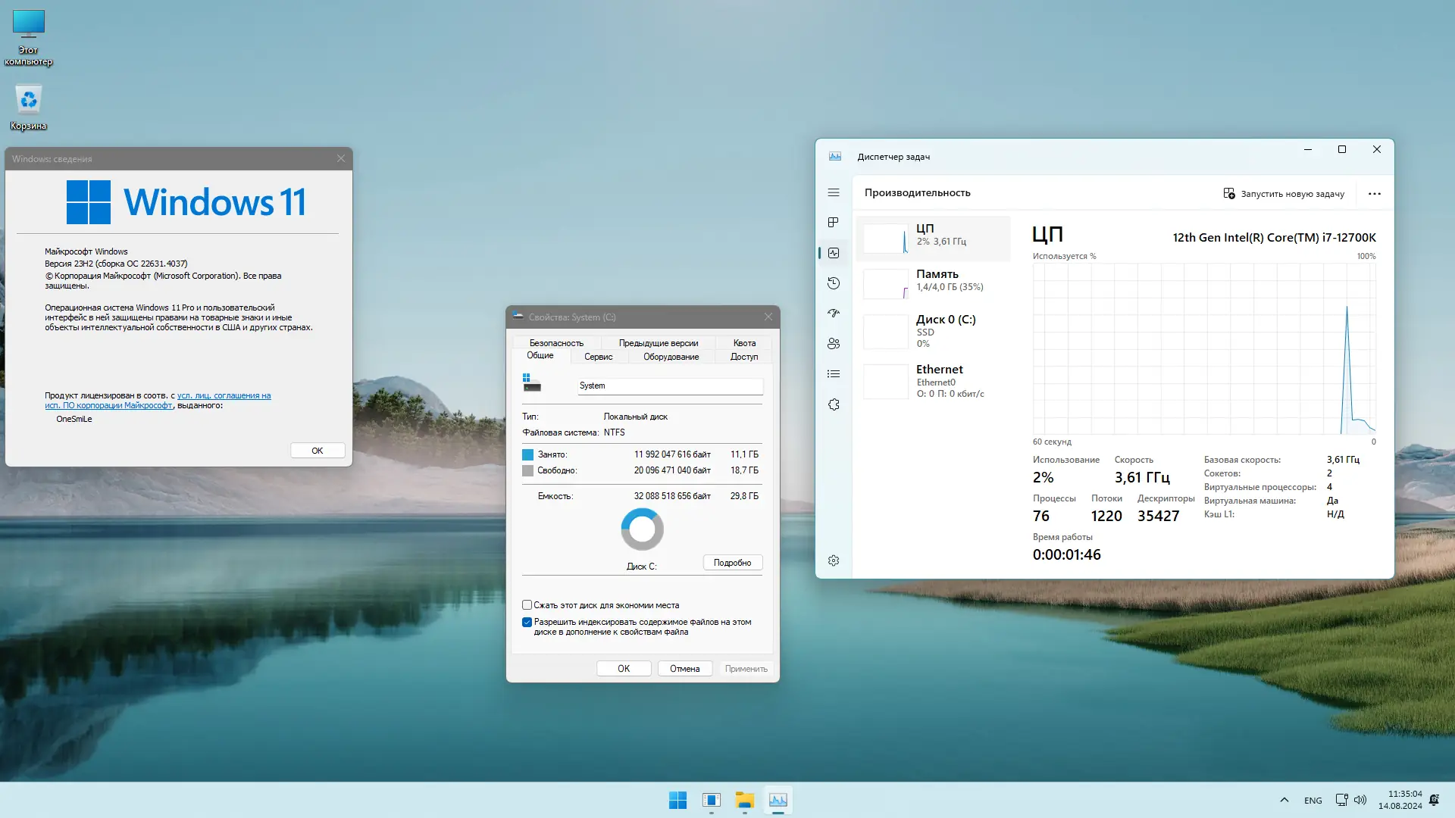Click the System drive name field
The image size is (1455, 818).
670,386
